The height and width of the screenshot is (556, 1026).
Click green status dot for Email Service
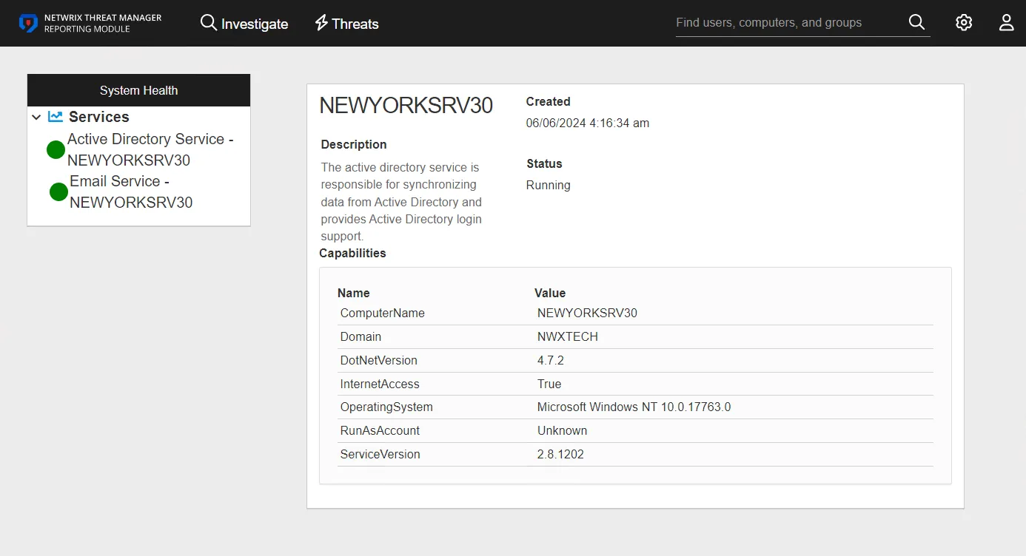[x=58, y=192]
